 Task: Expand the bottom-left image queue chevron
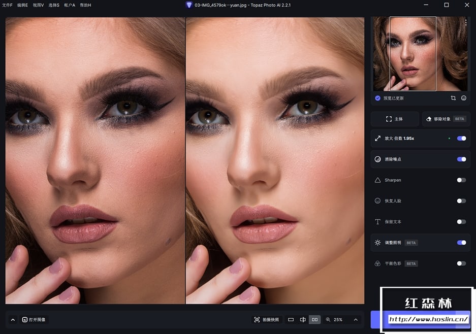click(13, 320)
